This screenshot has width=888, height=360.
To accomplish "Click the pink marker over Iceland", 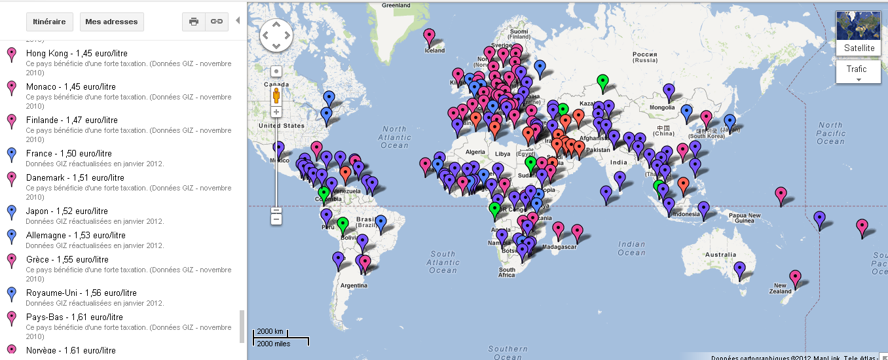I will tap(429, 36).
